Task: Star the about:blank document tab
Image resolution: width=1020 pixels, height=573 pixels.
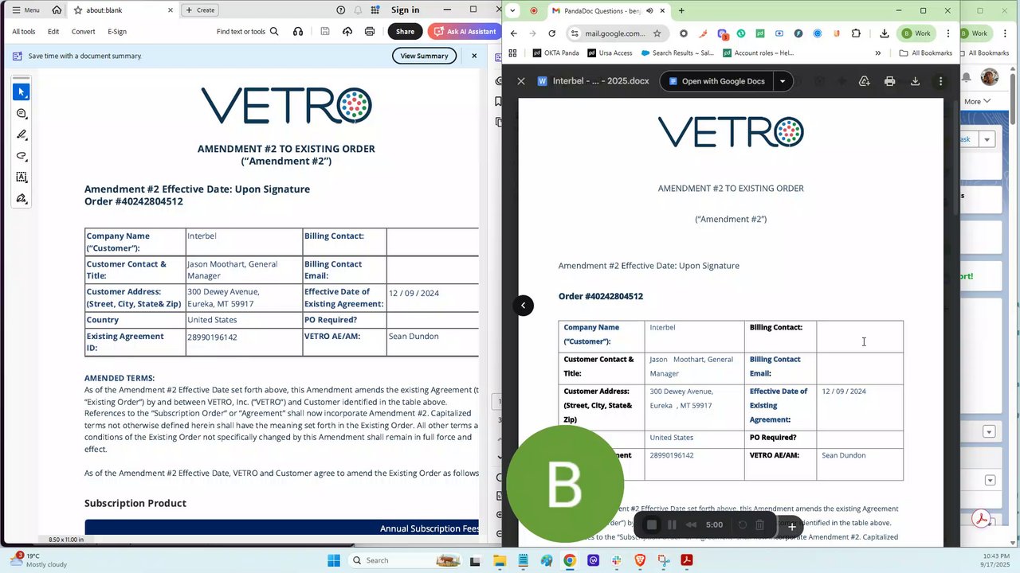Action: (x=77, y=10)
